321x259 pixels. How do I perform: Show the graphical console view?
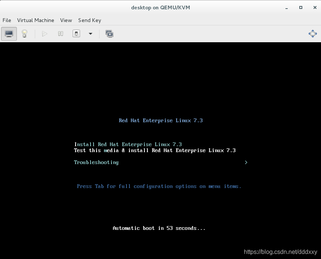pos(9,34)
